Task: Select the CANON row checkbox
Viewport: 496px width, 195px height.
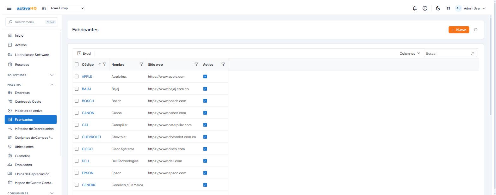Action: click(77, 113)
